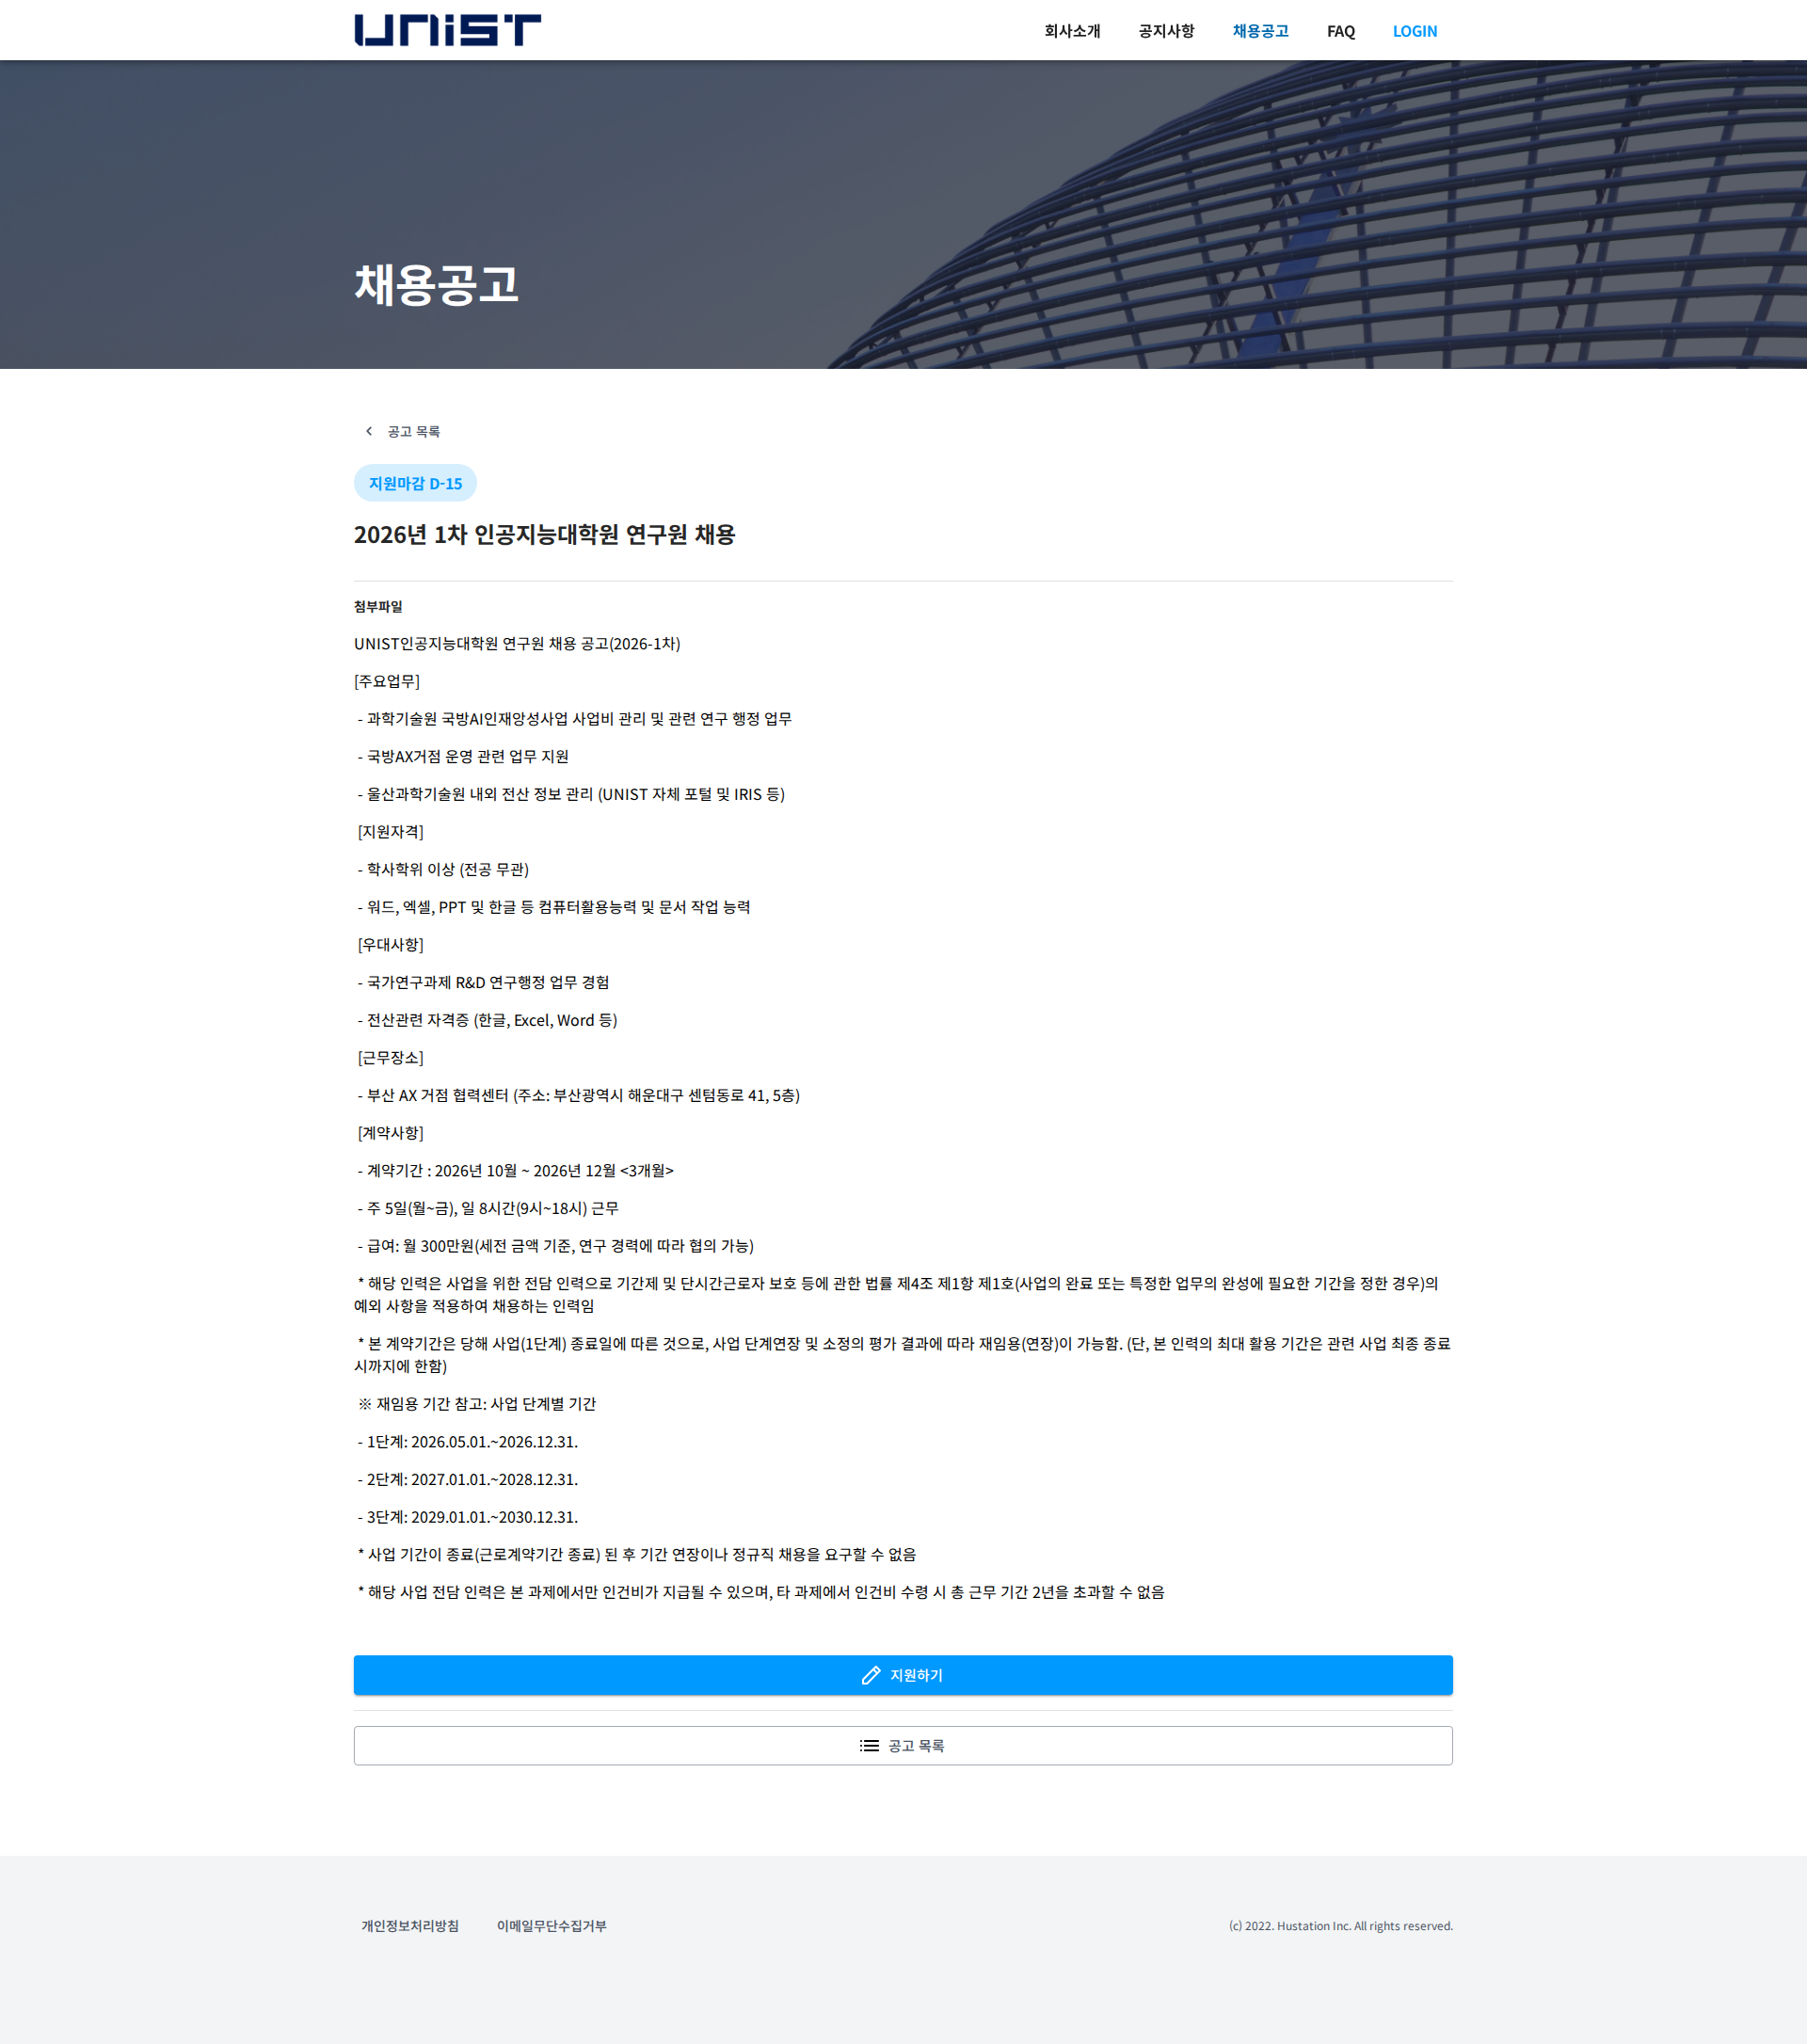Click the UNIST logo

(x=447, y=30)
